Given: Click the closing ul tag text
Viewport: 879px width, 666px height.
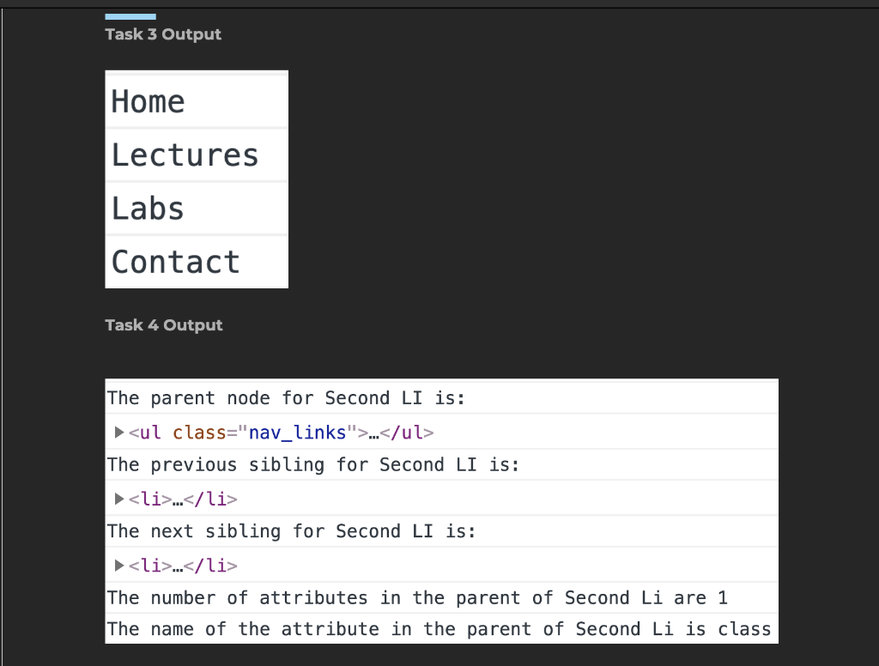Looking at the screenshot, I should (x=406, y=433).
